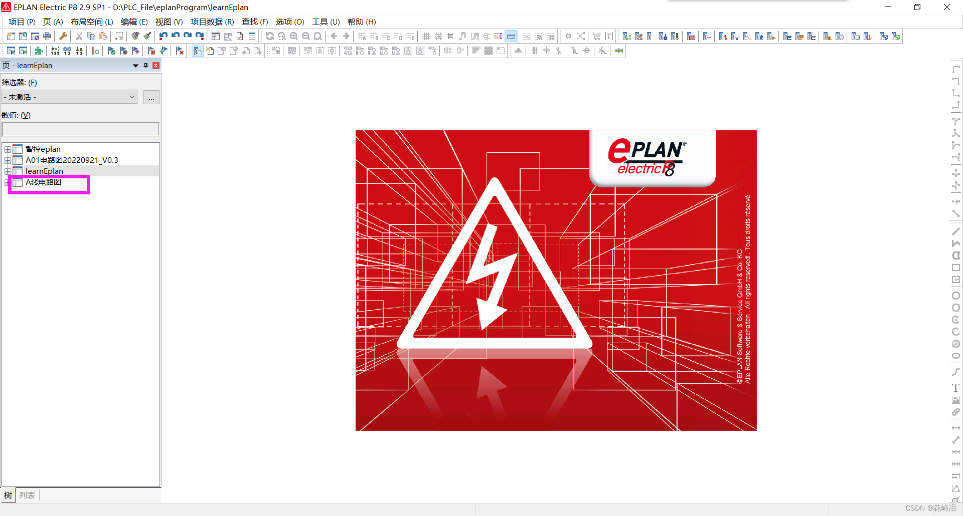Expand the A线电路图 project node
Viewport: 963px width, 516px height.
[8, 182]
